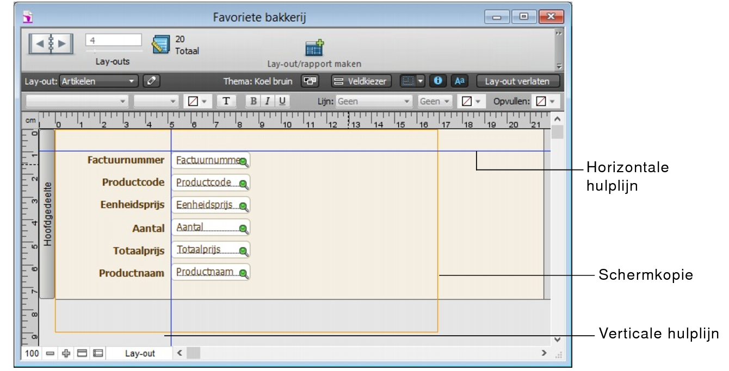This screenshot has width=729, height=371.
Task: Open the Lijn style dropdown showing Geen
Action: pos(374,101)
